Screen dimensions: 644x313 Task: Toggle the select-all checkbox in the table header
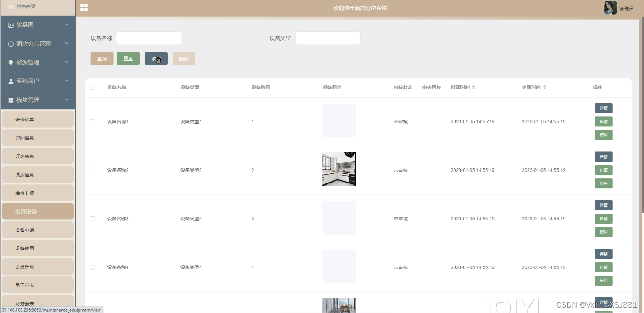tap(91, 87)
